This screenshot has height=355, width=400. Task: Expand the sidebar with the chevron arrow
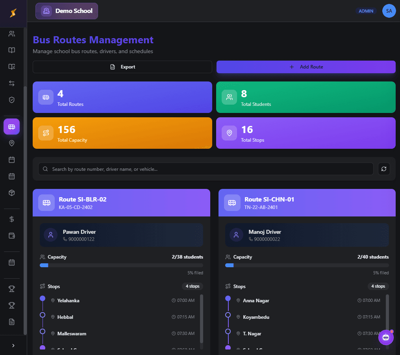[x=13, y=346]
